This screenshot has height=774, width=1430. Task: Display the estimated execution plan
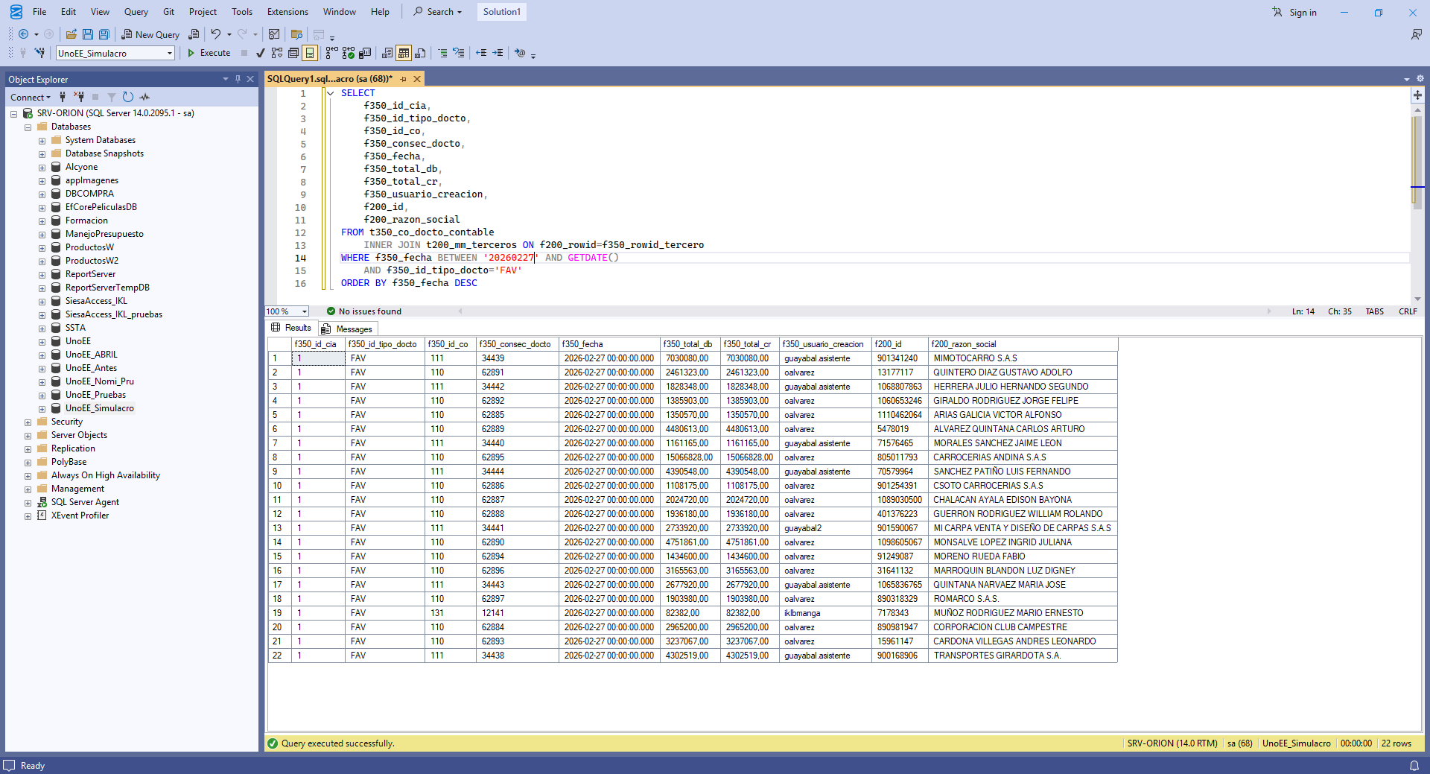276,53
